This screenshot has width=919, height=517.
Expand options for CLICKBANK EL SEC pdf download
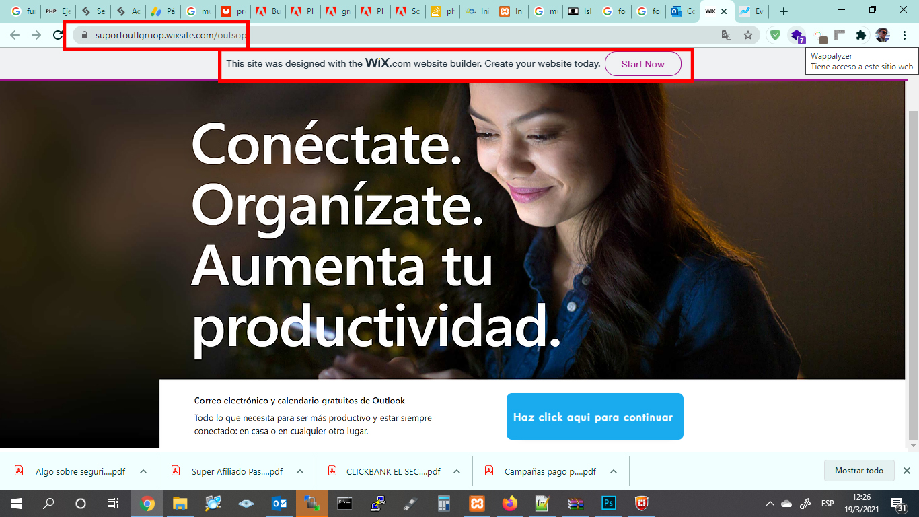pos(457,471)
